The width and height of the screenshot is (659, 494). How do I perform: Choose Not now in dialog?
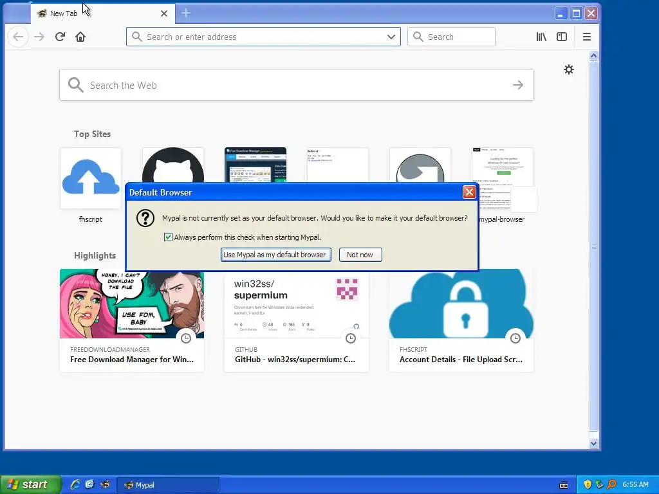coord(360,255)
